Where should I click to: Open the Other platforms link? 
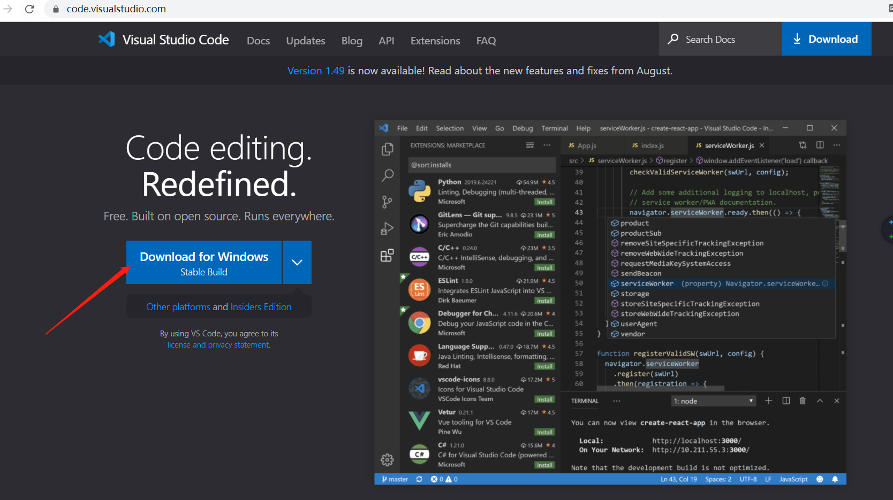(x=178, y=307)
